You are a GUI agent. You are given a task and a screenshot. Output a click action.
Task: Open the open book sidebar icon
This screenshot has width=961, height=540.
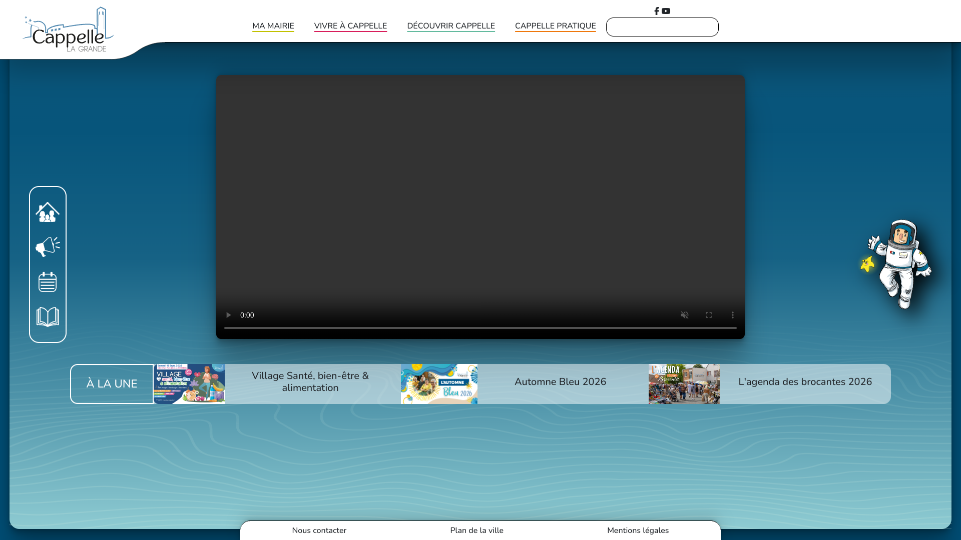[48, 317]
